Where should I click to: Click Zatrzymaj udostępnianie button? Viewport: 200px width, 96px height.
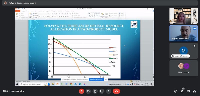tap(96, 80)
